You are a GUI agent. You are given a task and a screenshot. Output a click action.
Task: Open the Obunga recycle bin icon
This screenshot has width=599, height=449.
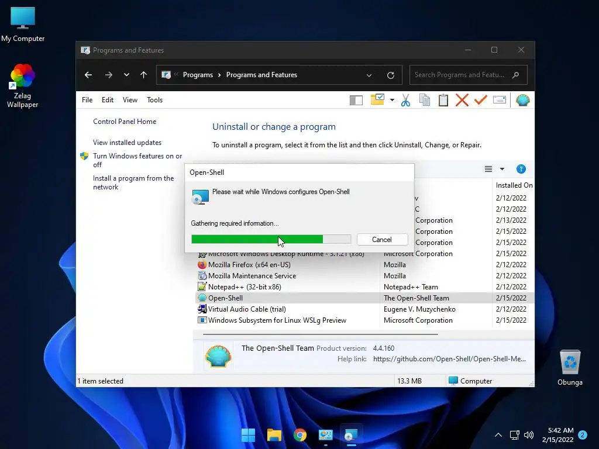570,368
